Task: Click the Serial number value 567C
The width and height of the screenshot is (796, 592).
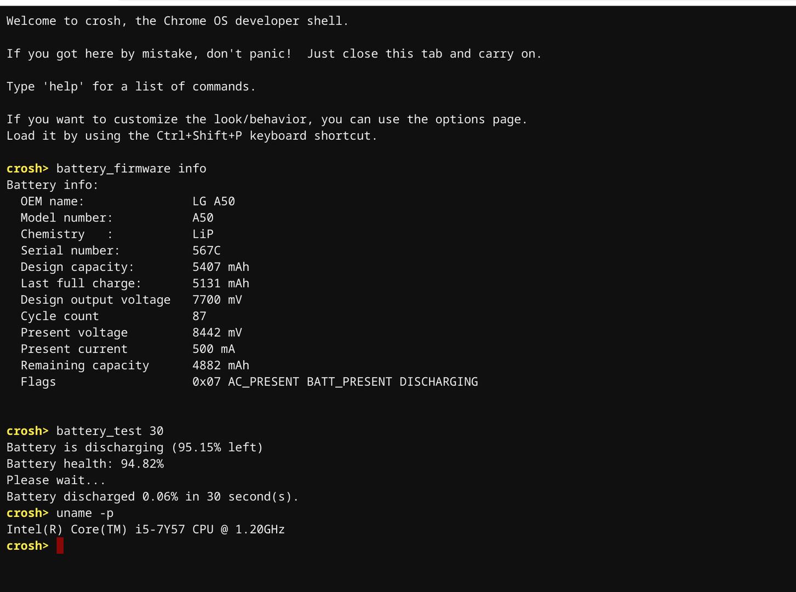Action: (x=207, y=251)
